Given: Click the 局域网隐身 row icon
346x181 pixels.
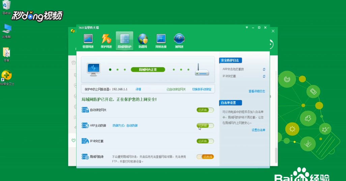Looking at the screenshot, I should [85, 156].
